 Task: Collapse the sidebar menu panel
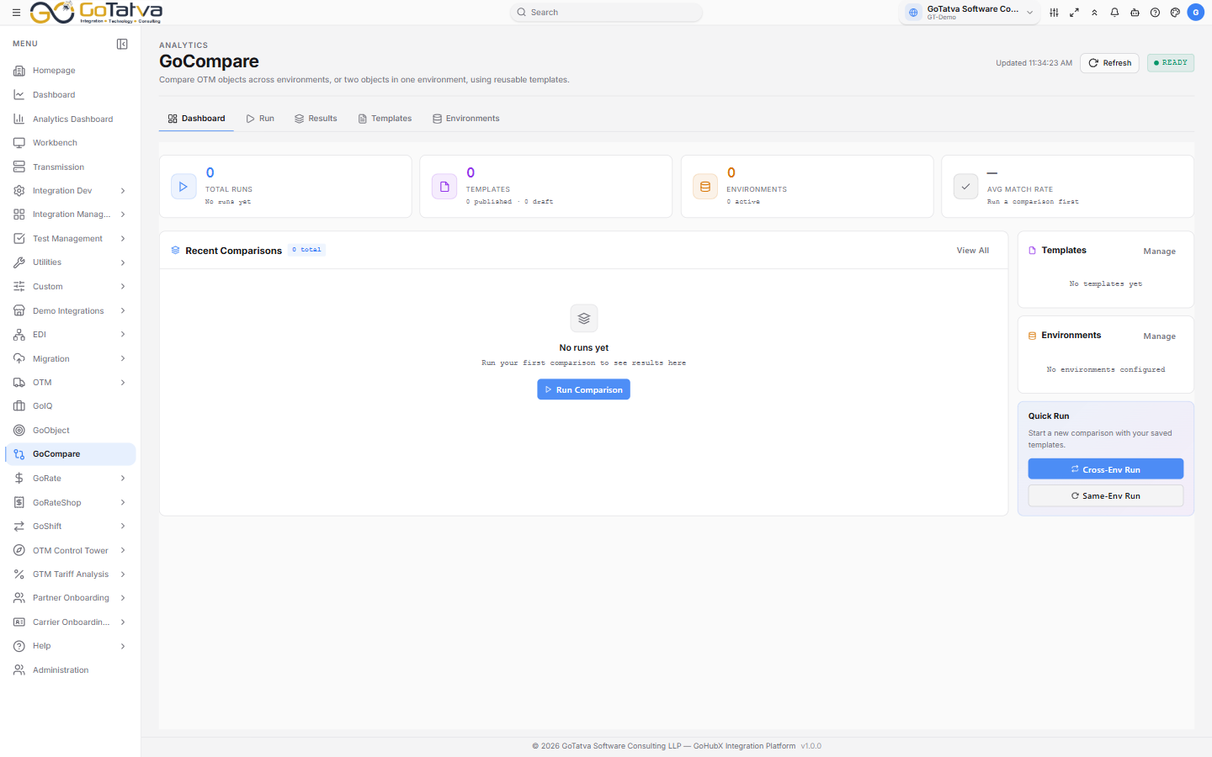tap(122, 44)
